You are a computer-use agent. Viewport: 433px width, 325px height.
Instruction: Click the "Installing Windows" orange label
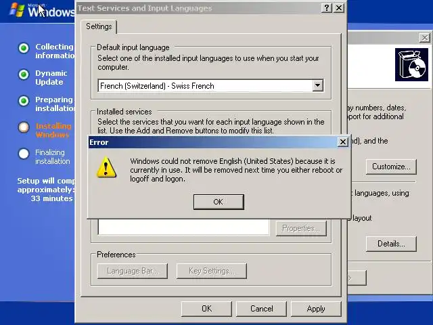click(53, 131)
